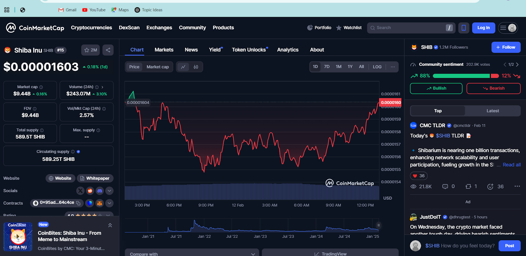Screen dimensions: 526x256
Task: Select the 7D time range
Action: [326, 67]
